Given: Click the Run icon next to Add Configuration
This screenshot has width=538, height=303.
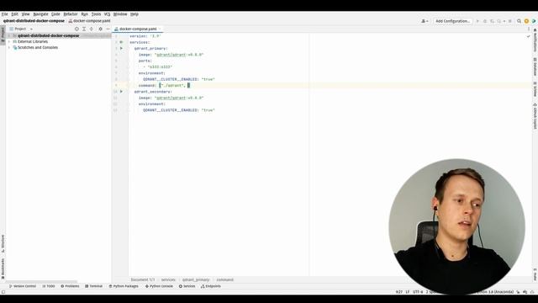Looking at the screenshot, I should pos(477,21).
